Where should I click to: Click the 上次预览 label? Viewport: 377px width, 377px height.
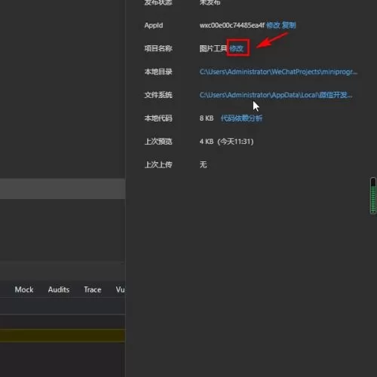point(158,142)
